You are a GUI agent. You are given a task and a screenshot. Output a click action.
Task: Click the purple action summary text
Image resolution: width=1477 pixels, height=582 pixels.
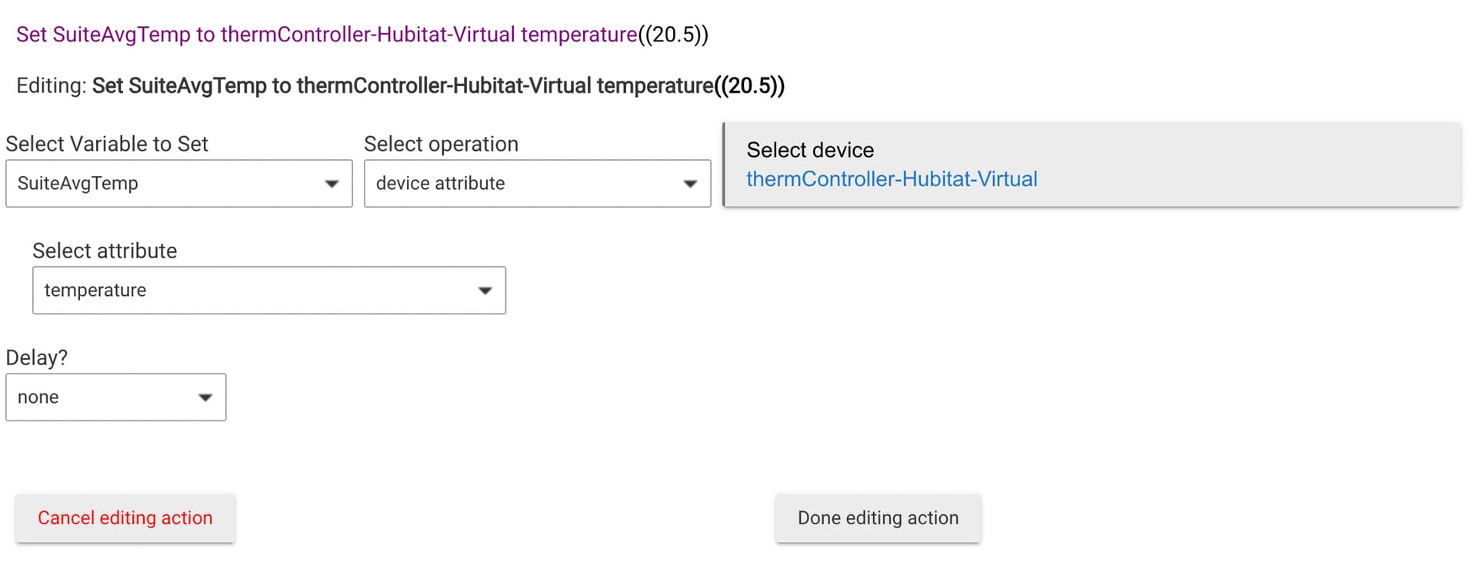coord(326,35)
